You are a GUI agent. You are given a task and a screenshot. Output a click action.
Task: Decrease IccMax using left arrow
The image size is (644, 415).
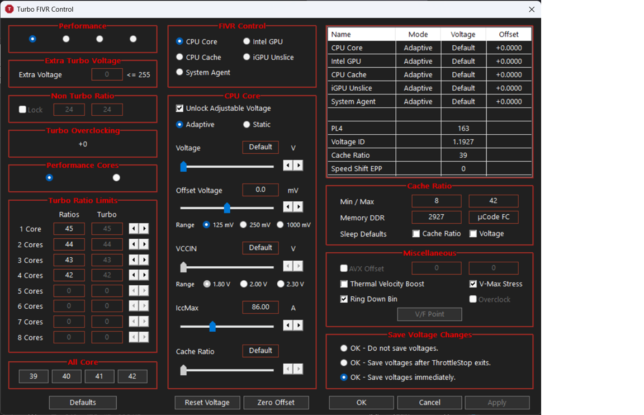(x=288, y=326)
